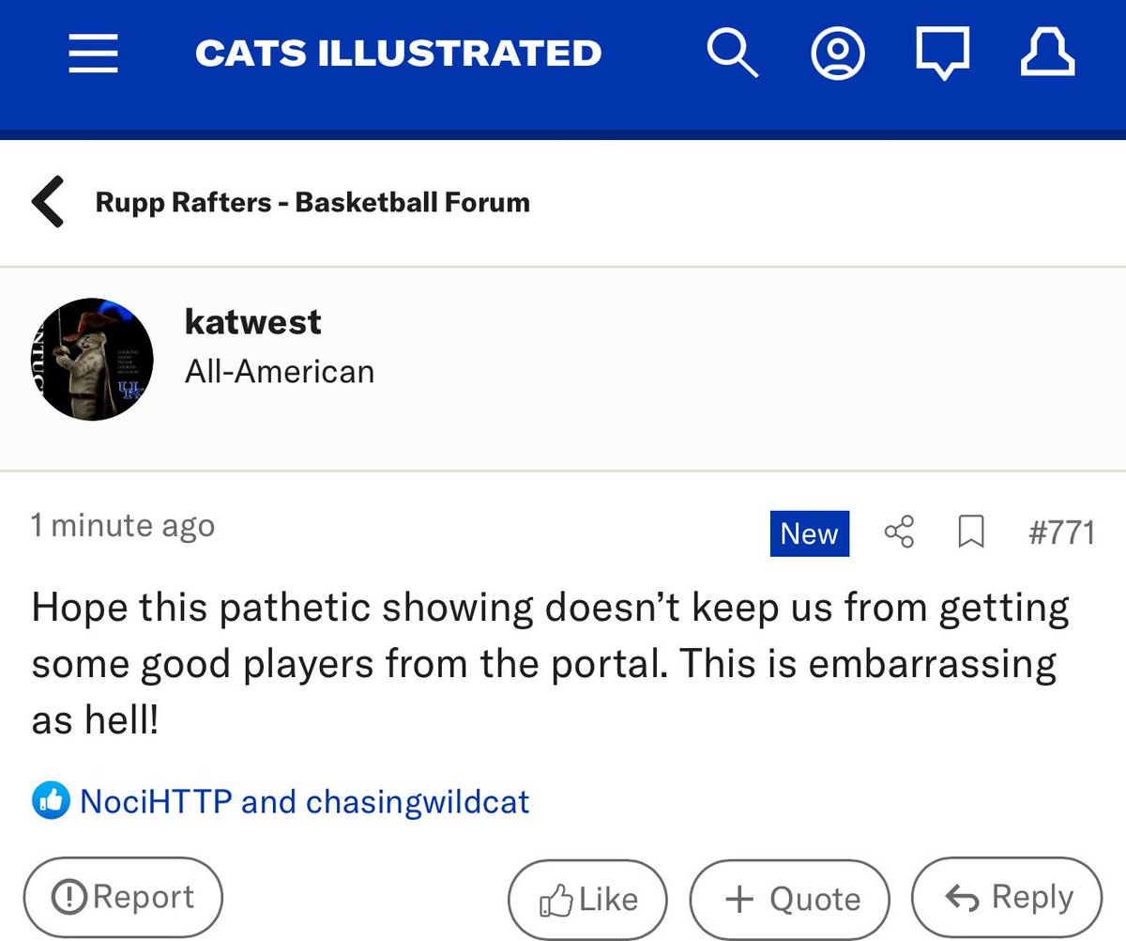Click the Cats Illustrated site title
The image size is (1126, 941).
(398, 54)
